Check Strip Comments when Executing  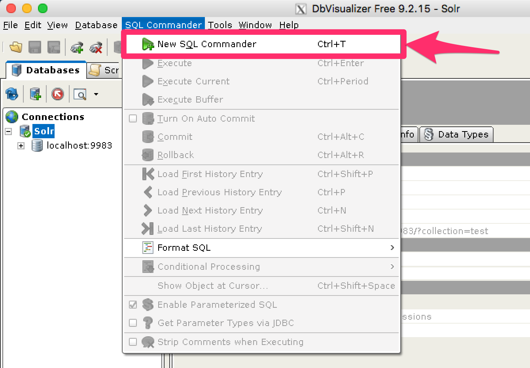tap(133, 342)
